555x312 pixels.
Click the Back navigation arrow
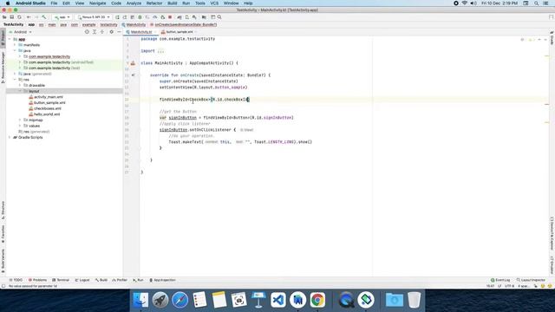point(29,17)
